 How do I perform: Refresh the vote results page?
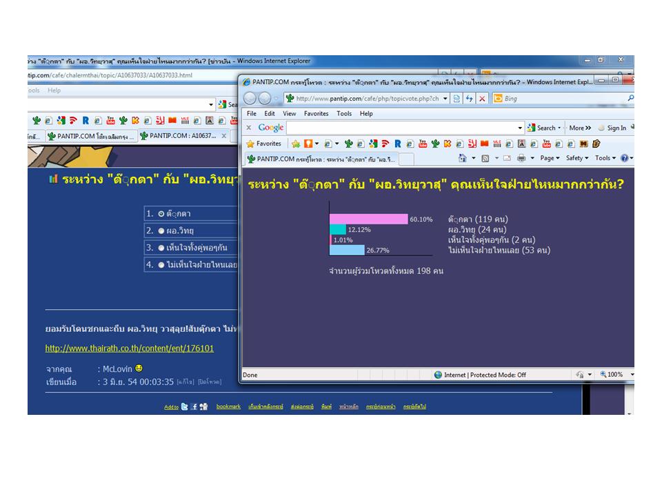point(469,99)
